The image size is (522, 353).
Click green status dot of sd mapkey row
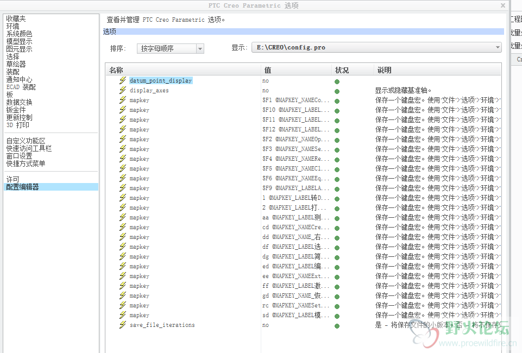click(337, 316)
